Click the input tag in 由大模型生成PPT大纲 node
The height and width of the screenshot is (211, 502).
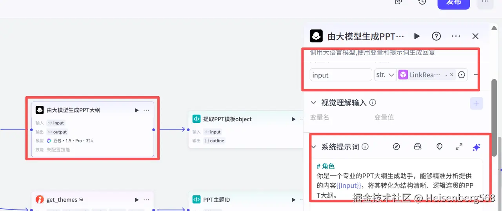point(56,123)
